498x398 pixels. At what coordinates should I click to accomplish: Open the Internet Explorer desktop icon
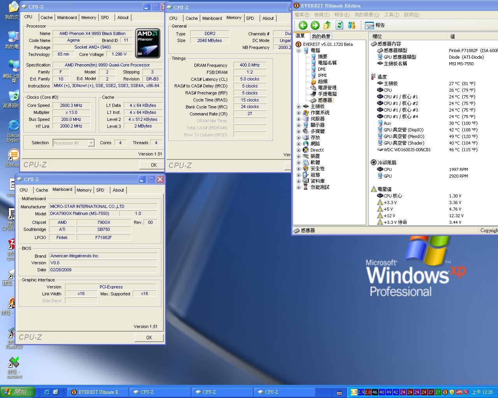pos(13,131)
